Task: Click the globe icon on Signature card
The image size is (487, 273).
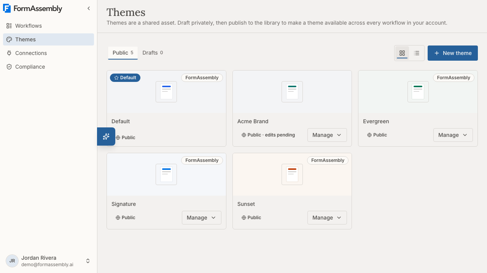Action: tap(118, 218)
